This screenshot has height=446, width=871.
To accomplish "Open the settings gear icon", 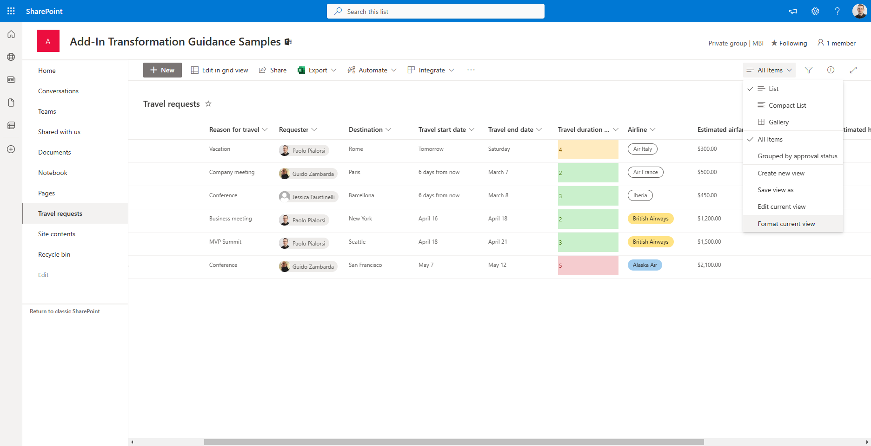I will point(815,11).
